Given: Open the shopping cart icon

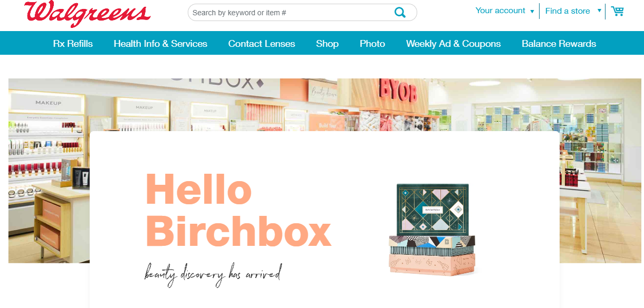Looking at the screenshot, I should coord(617,11).
